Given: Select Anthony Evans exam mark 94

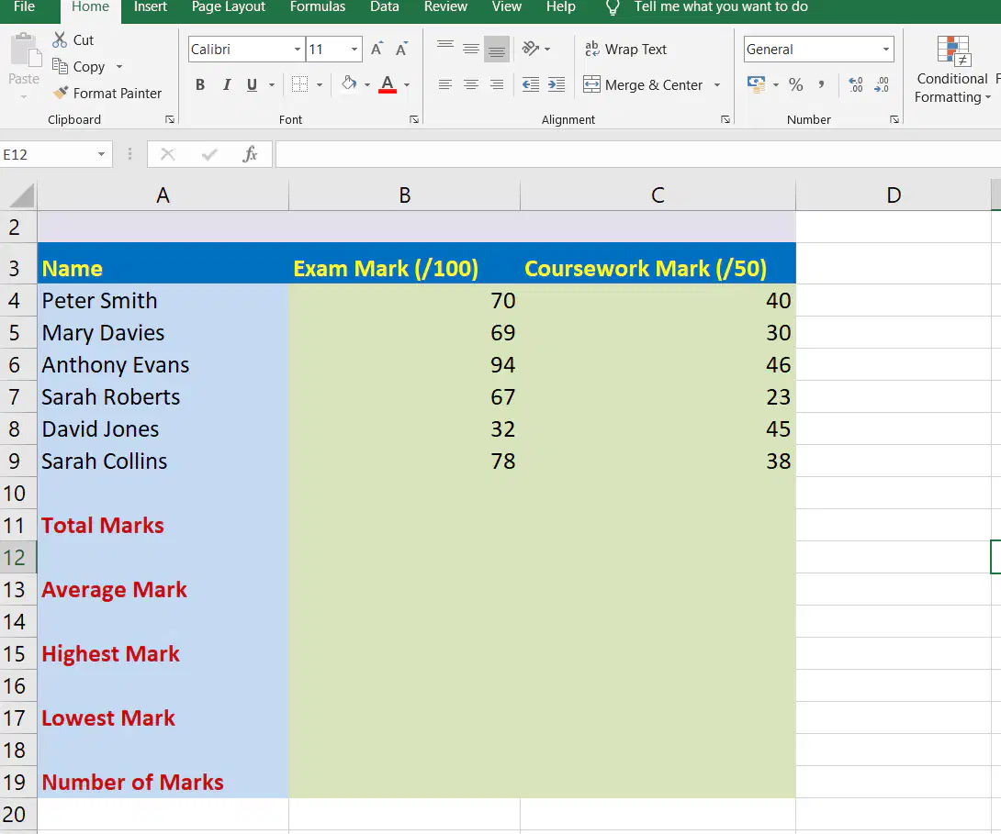Looking at the screenshot, I should pyautogui.click(x=405, y=365).
